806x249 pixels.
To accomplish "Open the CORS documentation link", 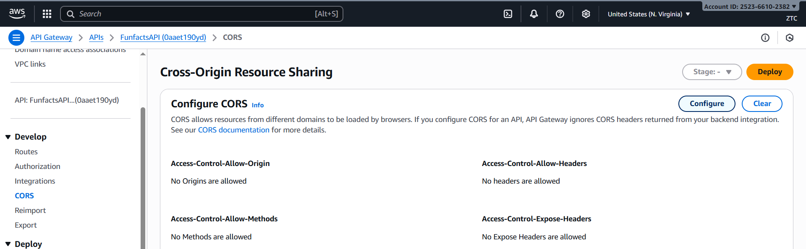I will 233,130.
